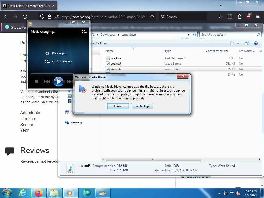Select the sound5 wave file
Screen dimensions: 264x198
point(116,64)
